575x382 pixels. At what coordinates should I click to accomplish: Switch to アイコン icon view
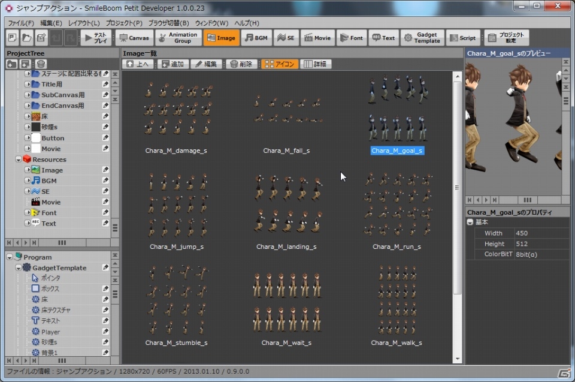tap(280, 64)
